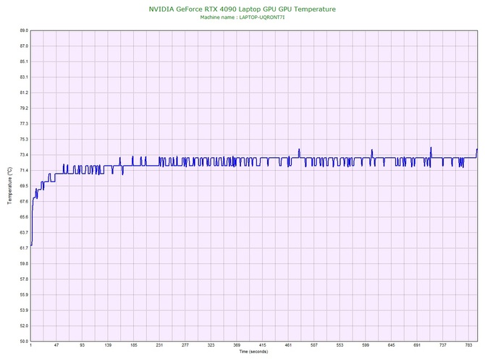Click the 69.5 y-axis value
Image resolution: width=485 pixels, height=364 pixels.
(x=24, y=186)
